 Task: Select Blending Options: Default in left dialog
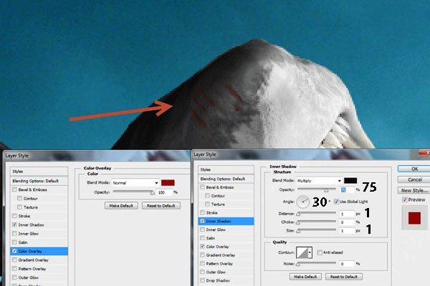39,181
